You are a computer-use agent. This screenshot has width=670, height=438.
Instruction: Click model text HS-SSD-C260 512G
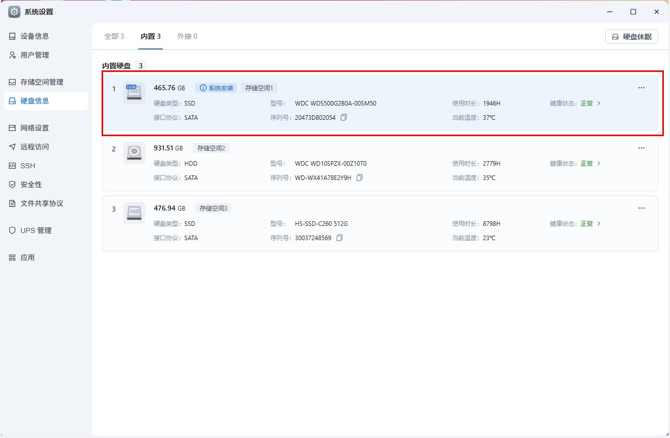click(x=321, y=223)
